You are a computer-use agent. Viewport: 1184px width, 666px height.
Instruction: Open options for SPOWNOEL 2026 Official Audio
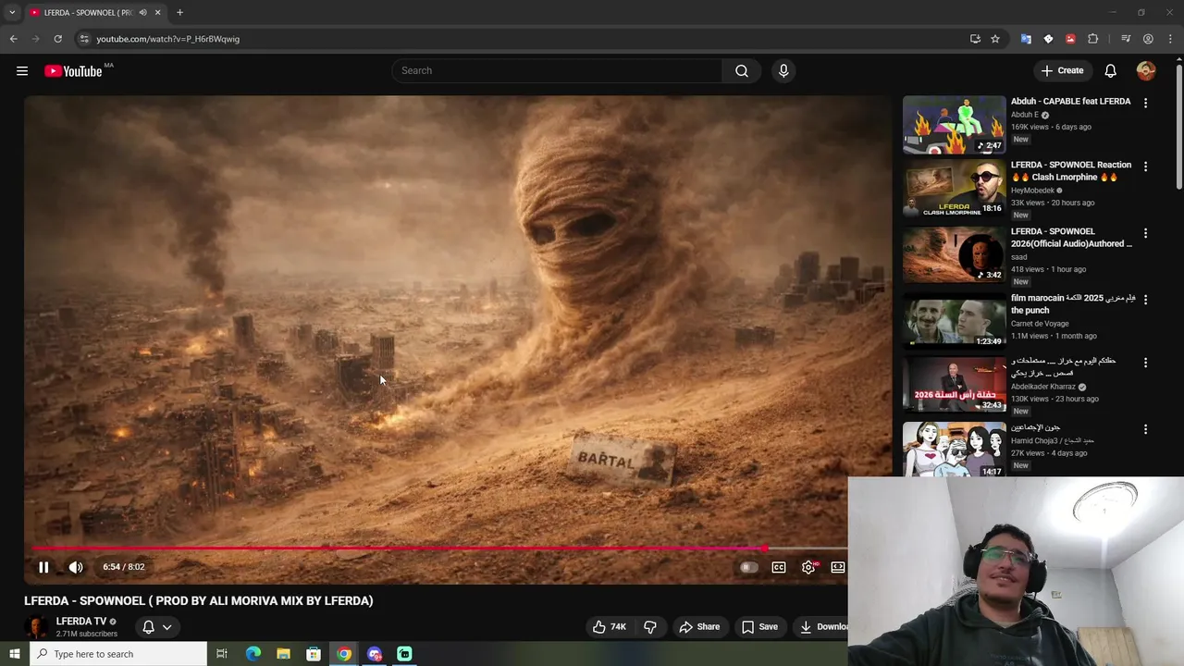coord(1145,233)
